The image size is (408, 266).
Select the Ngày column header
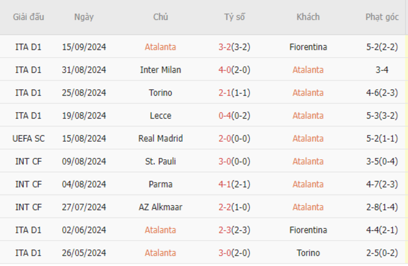(x=83, y=17)
